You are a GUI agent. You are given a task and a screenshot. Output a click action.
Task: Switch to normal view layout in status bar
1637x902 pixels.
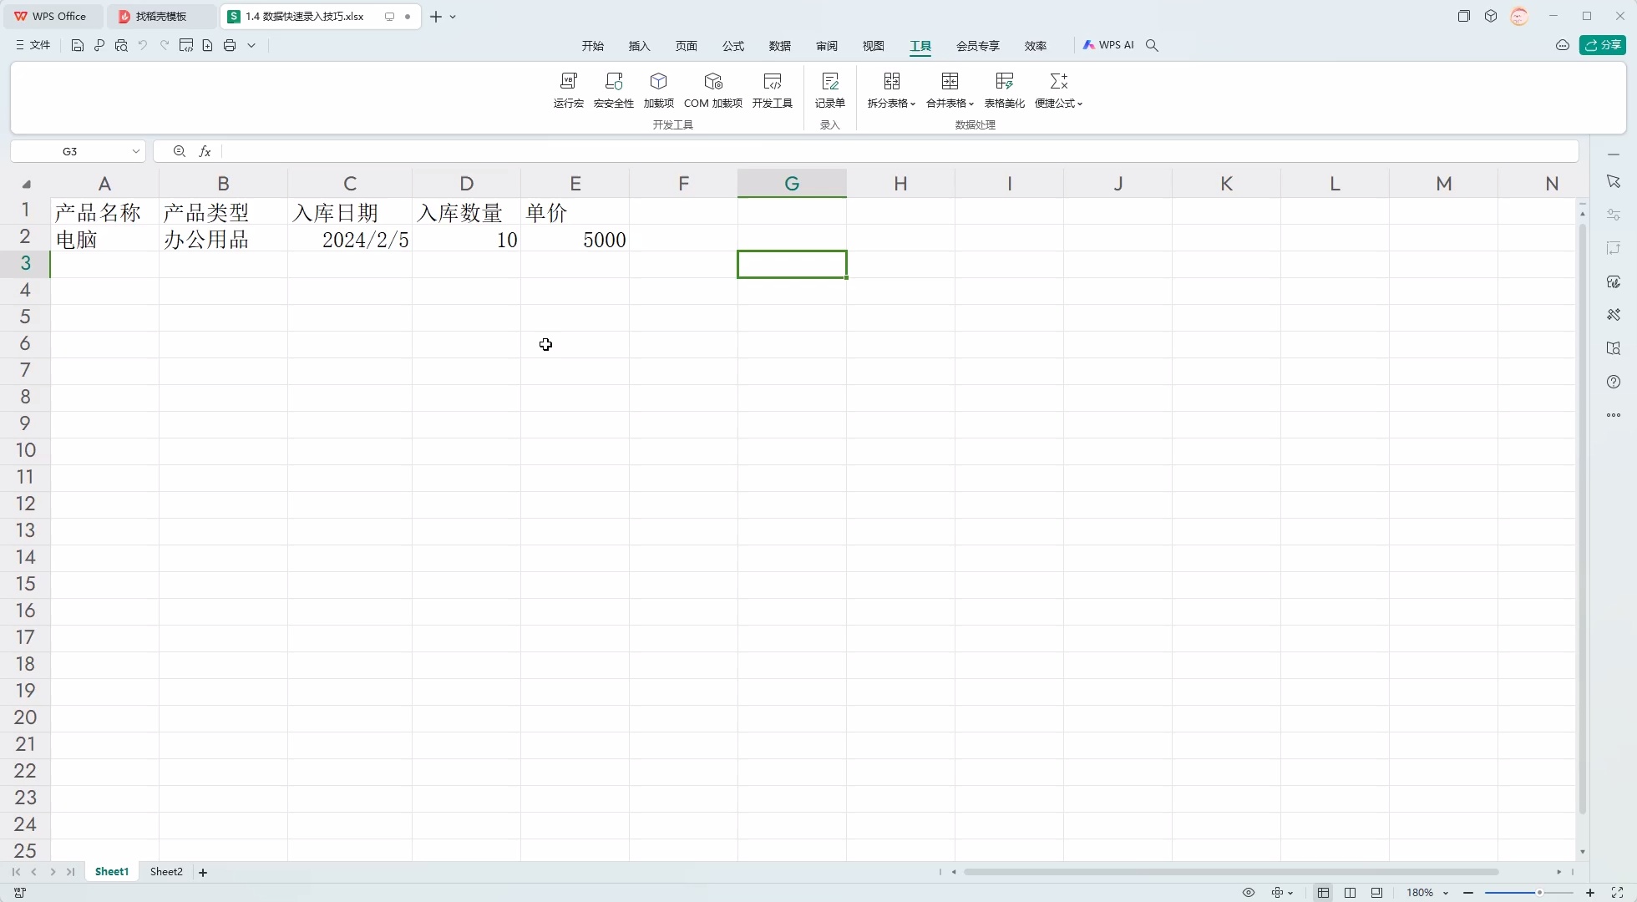pos(1322,893)
